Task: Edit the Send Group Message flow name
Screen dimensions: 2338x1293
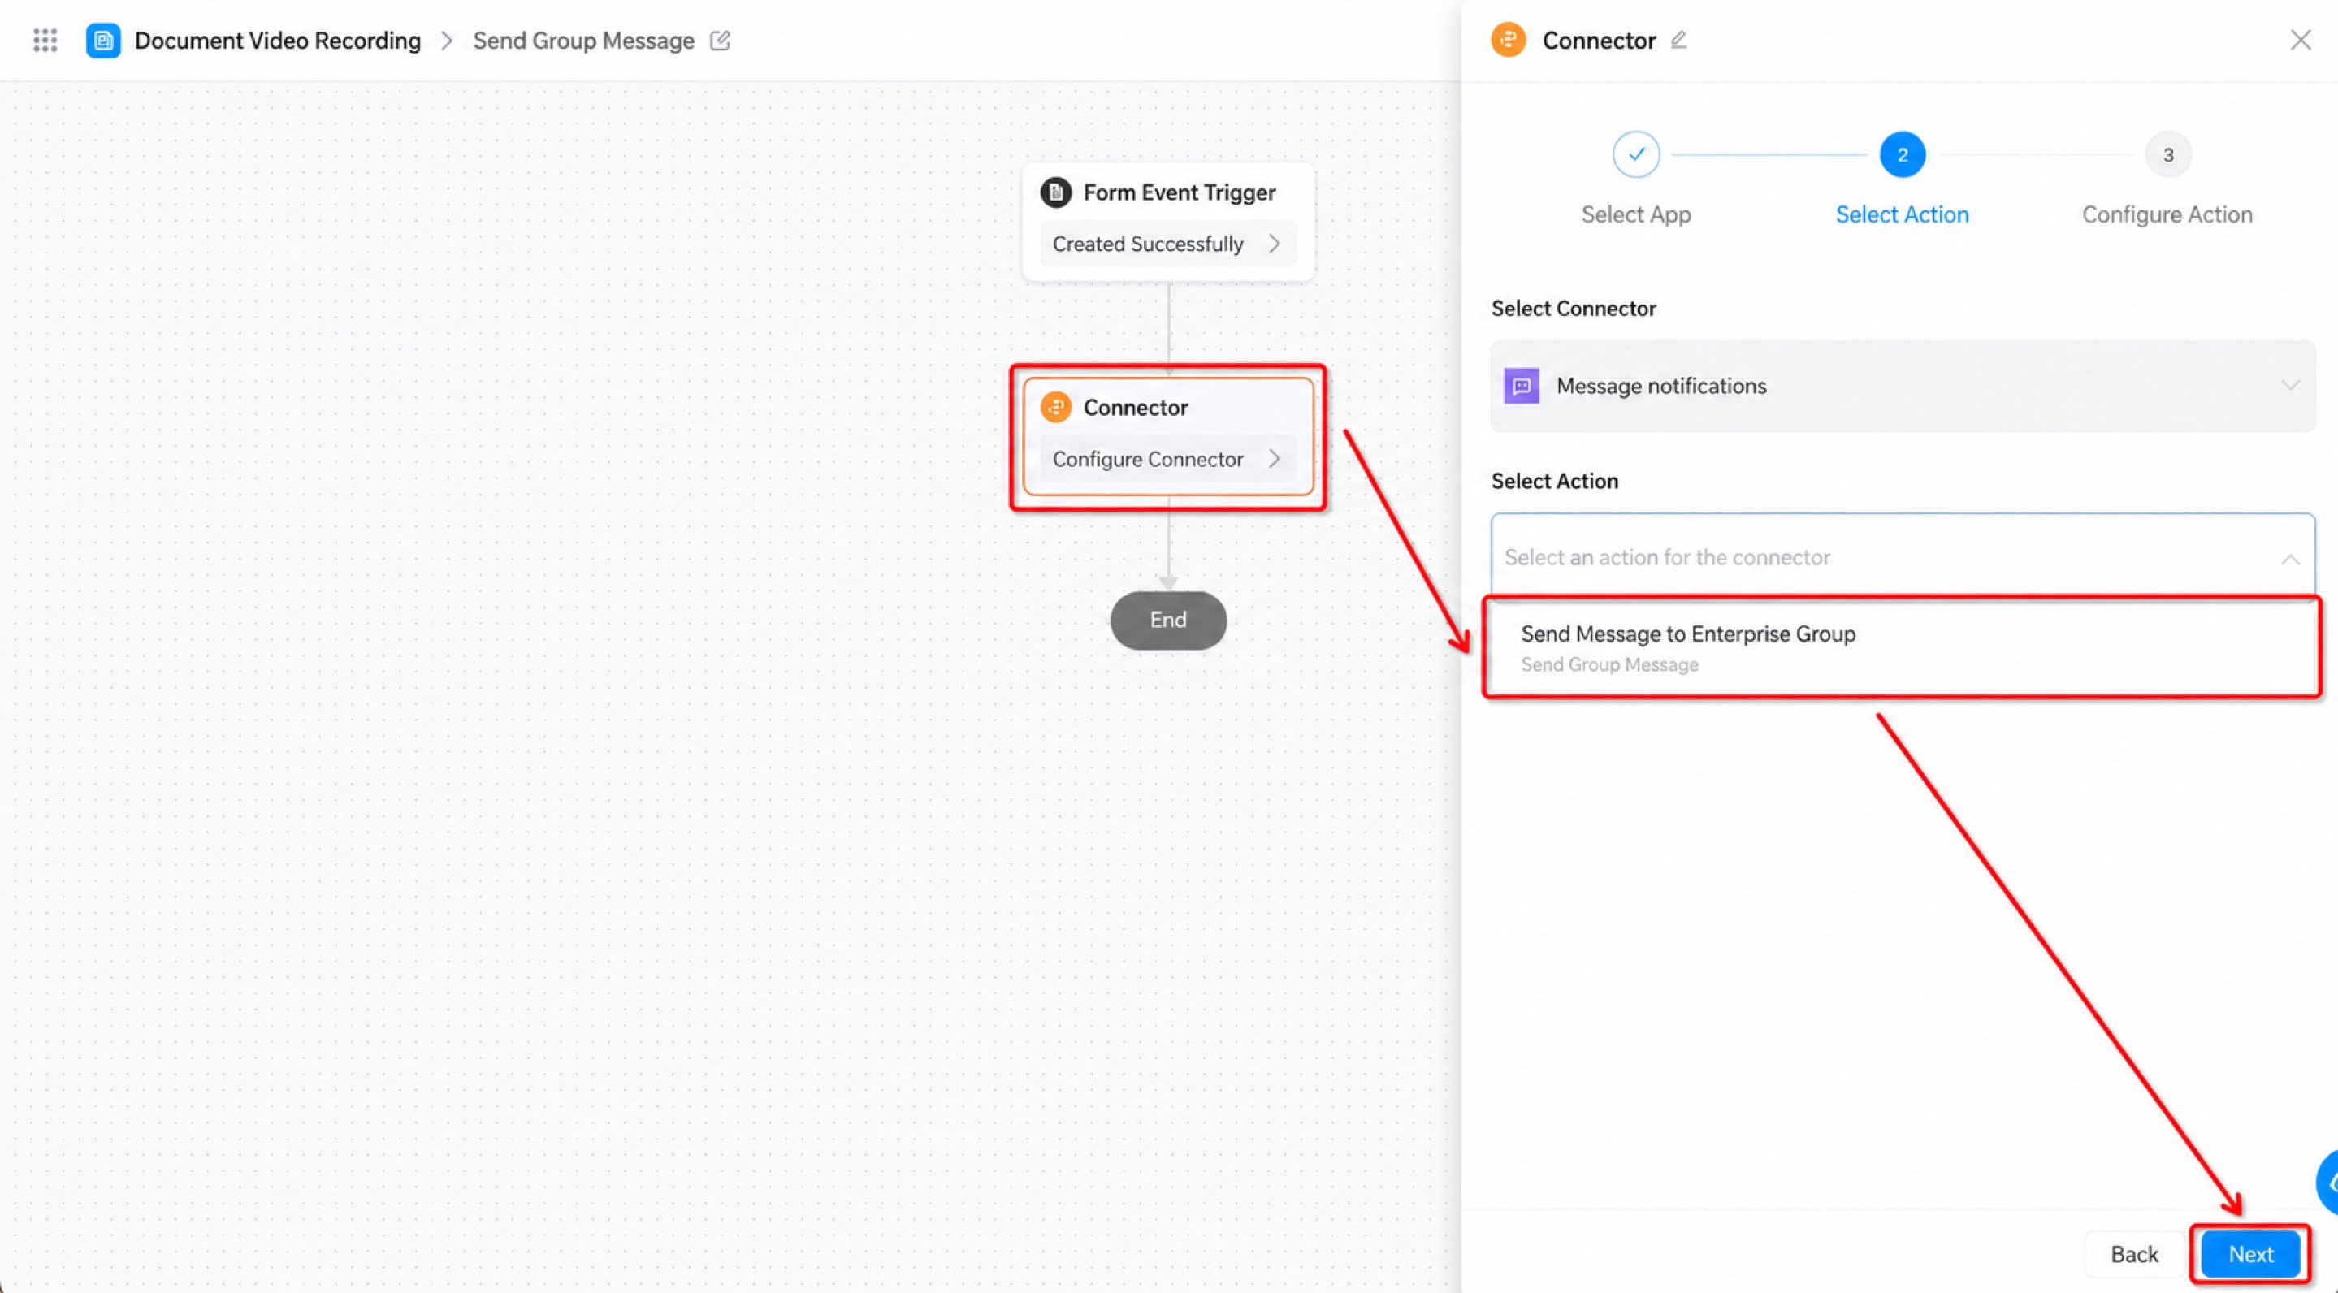Action: click(x=720, y=40)
